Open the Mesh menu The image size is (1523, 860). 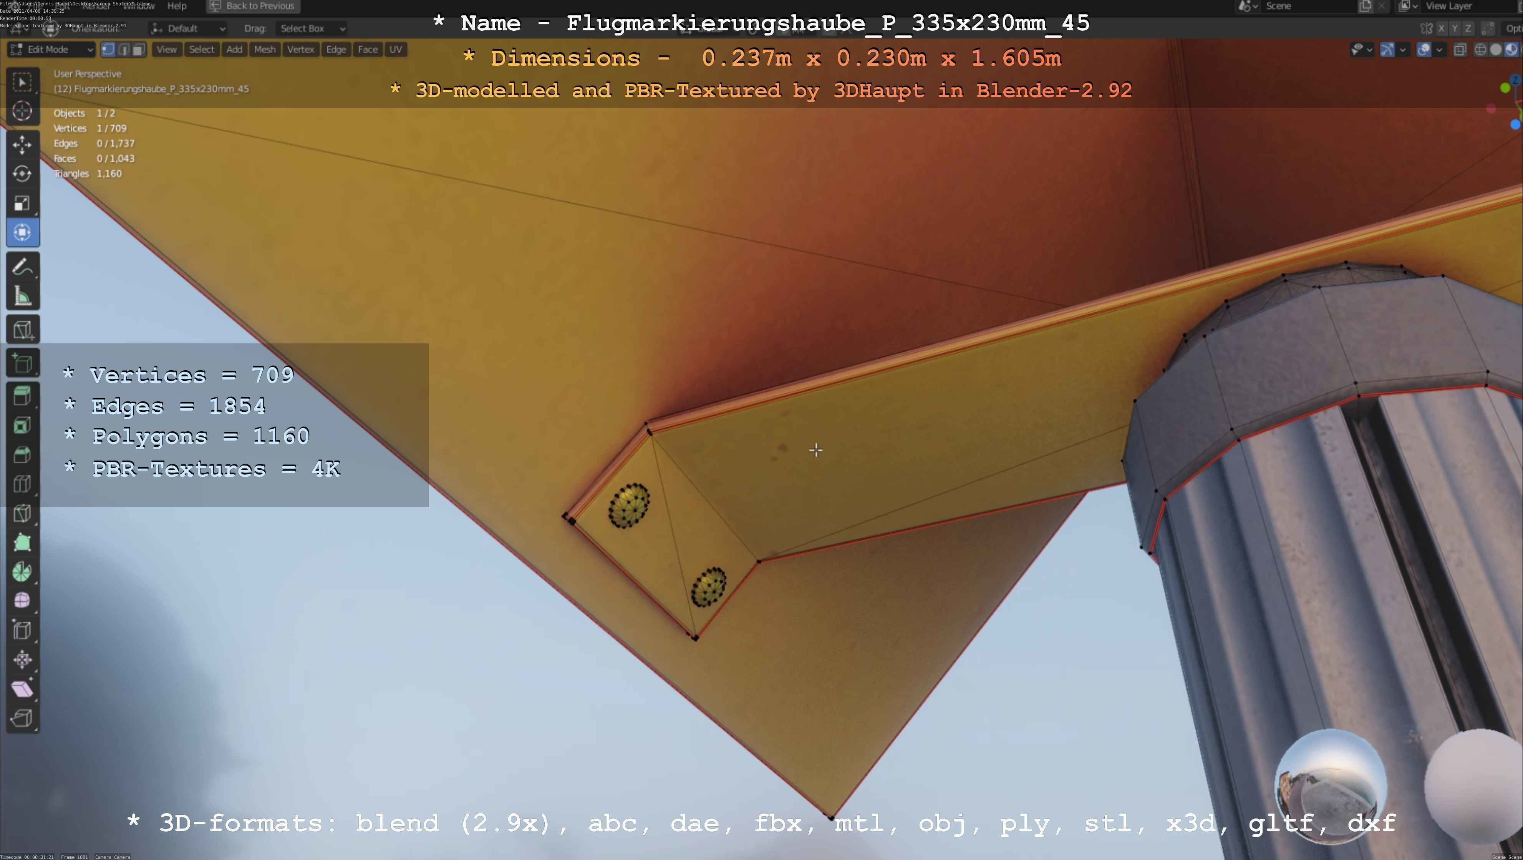(x=265, y=50)
